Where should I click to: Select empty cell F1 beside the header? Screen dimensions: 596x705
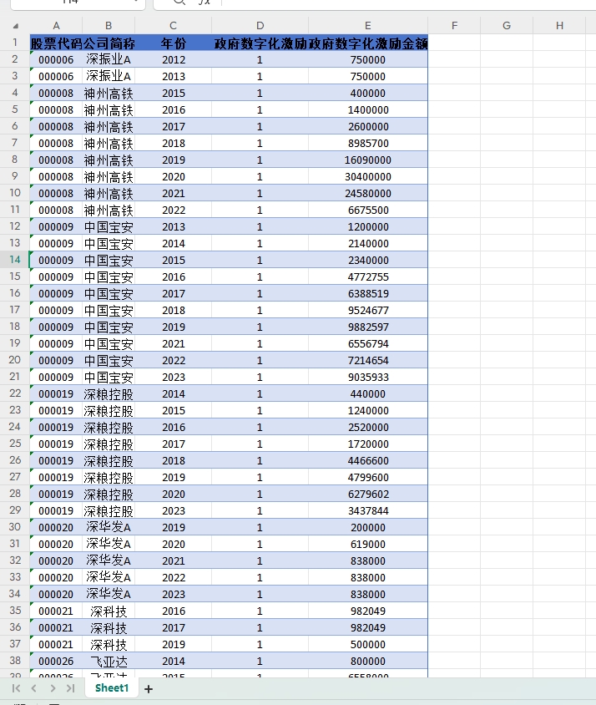(x=454, y=43)
